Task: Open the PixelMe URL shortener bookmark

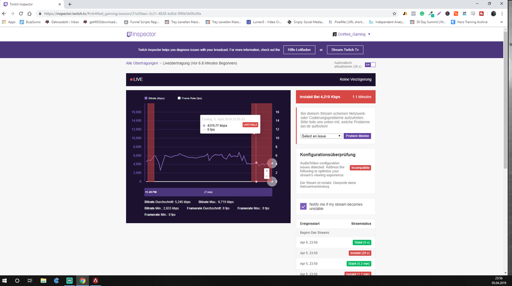Action: click(x=346, y=22)
